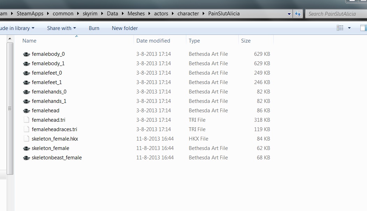Click the 318 KB size cell
This screenshot has width=367, height=211.
pyautogui.click(x=262, y=120)
